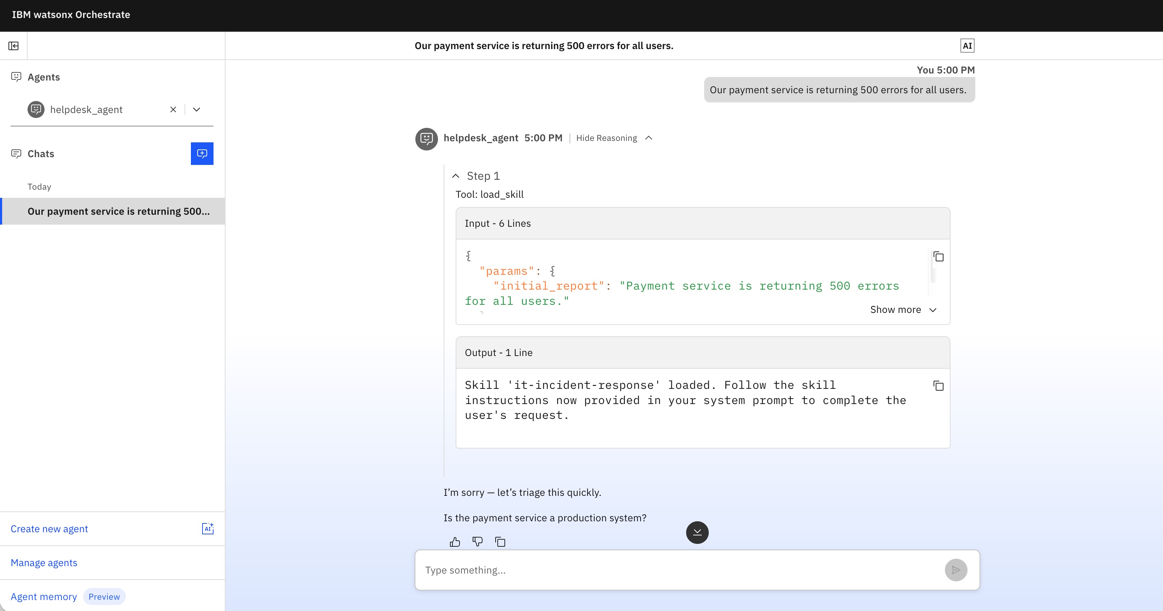Viewport: 1163px width, 611px height.
Task: Open the agent selector dropdown chevron
Action: tap(197, 109)
